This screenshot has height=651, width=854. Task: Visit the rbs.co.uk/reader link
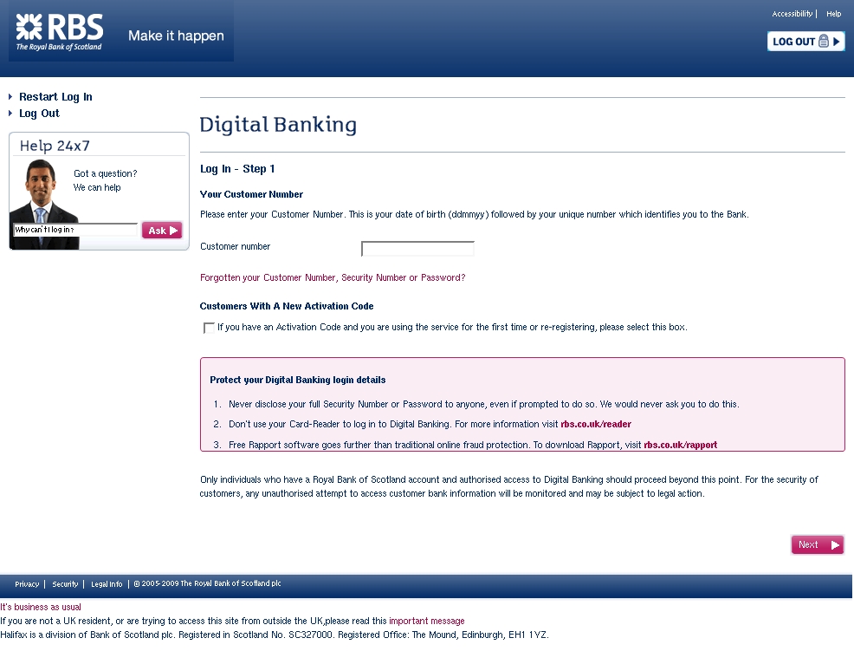(596, 425)
